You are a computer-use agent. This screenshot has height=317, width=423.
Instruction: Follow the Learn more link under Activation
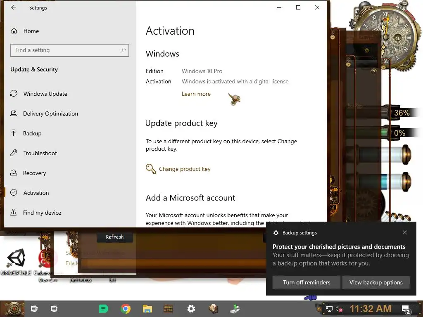tap(196, 94)
